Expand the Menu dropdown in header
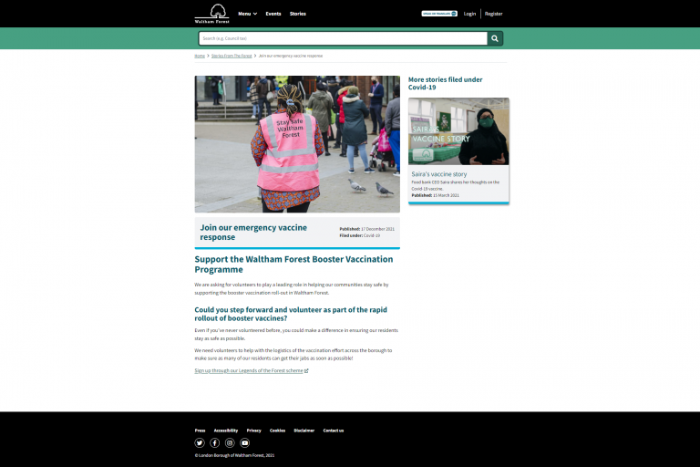The image size is (700, 467). coord(247,14)
